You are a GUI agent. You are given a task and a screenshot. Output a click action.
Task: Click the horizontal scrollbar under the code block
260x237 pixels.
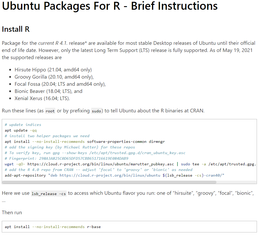click(x=109, y=182)
